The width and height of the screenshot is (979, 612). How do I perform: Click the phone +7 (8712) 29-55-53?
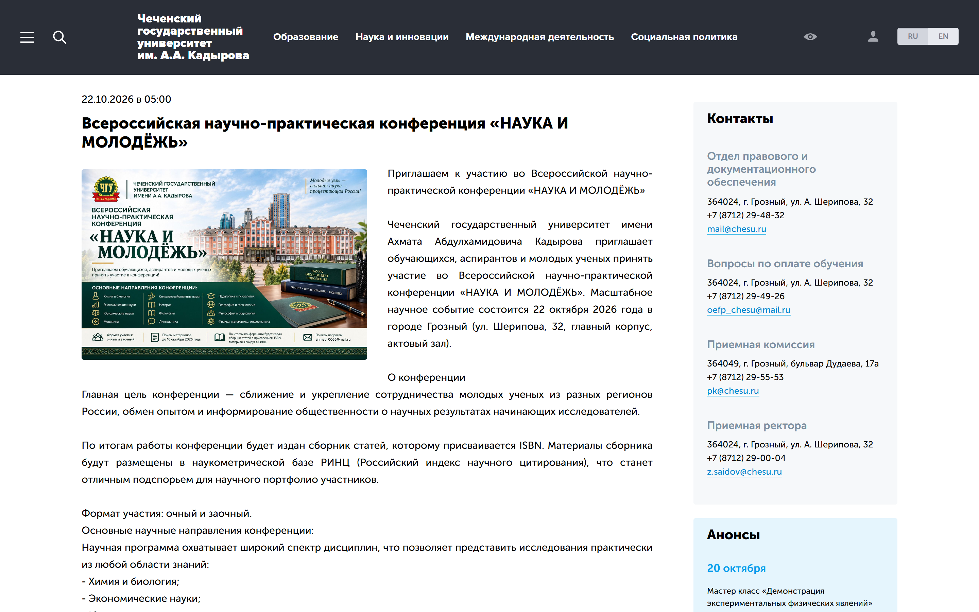(x=745, y=377)
